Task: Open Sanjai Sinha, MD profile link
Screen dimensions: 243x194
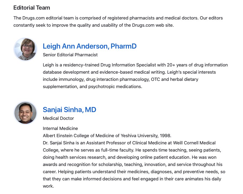Action: click(69, 110)
